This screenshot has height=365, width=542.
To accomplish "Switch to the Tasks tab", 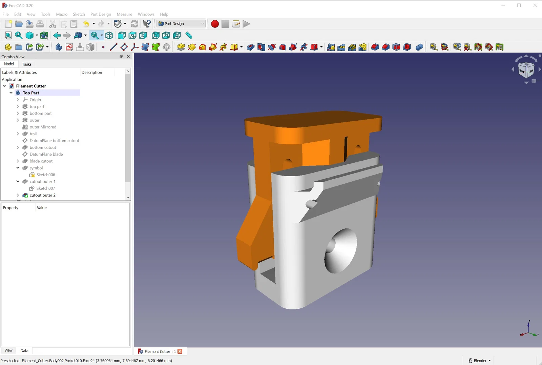I will pos(27,64).
